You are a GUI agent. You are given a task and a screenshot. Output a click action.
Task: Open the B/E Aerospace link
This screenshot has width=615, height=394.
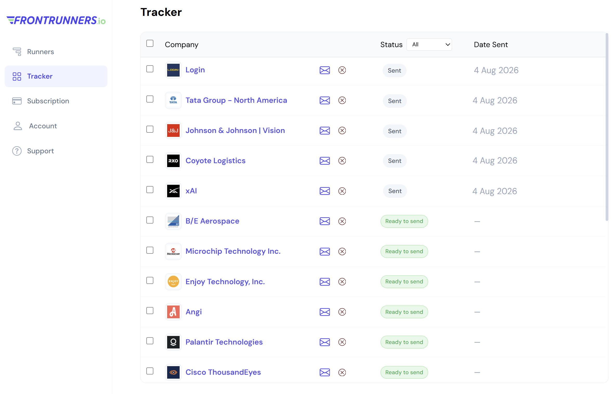(212, 221)
